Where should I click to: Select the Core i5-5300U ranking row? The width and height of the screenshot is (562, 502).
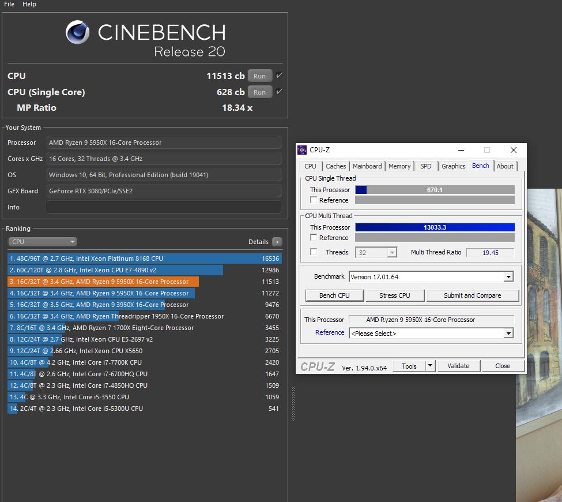[145, 409]
